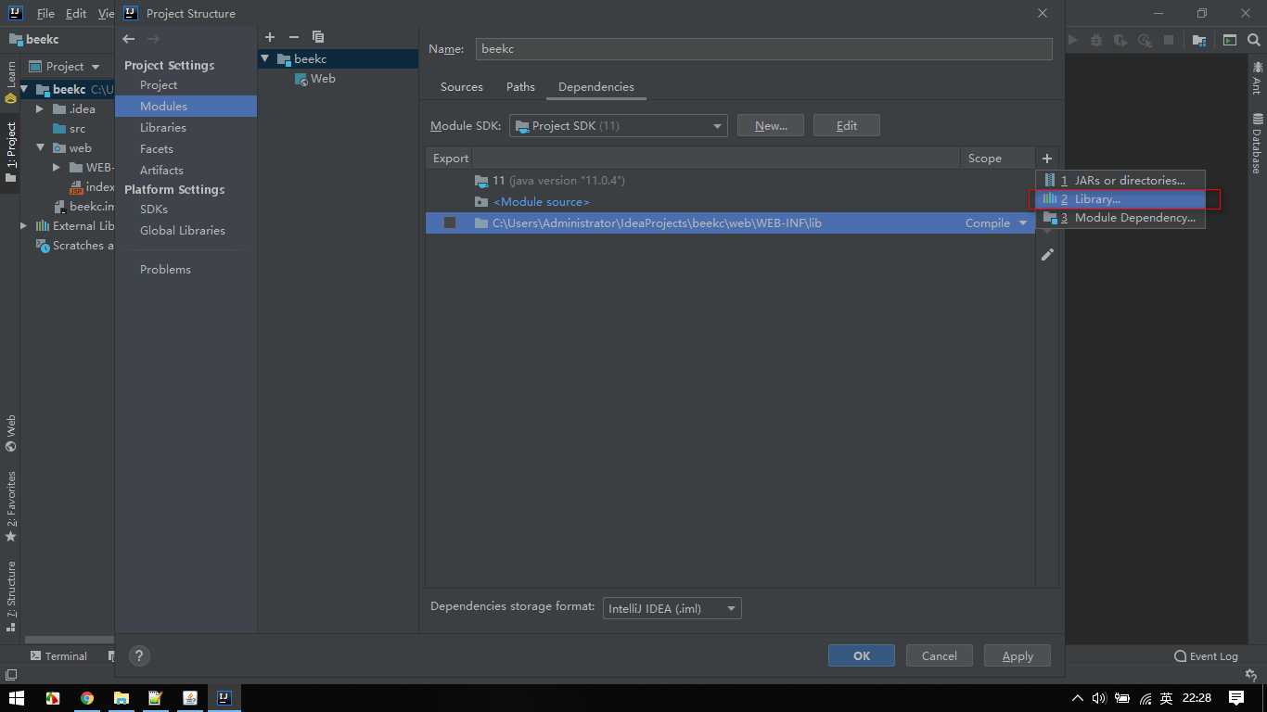Image resolution: width=1267 pixels, height=712 pixels.
Task: Click the module Name input field
Action: 764,49
